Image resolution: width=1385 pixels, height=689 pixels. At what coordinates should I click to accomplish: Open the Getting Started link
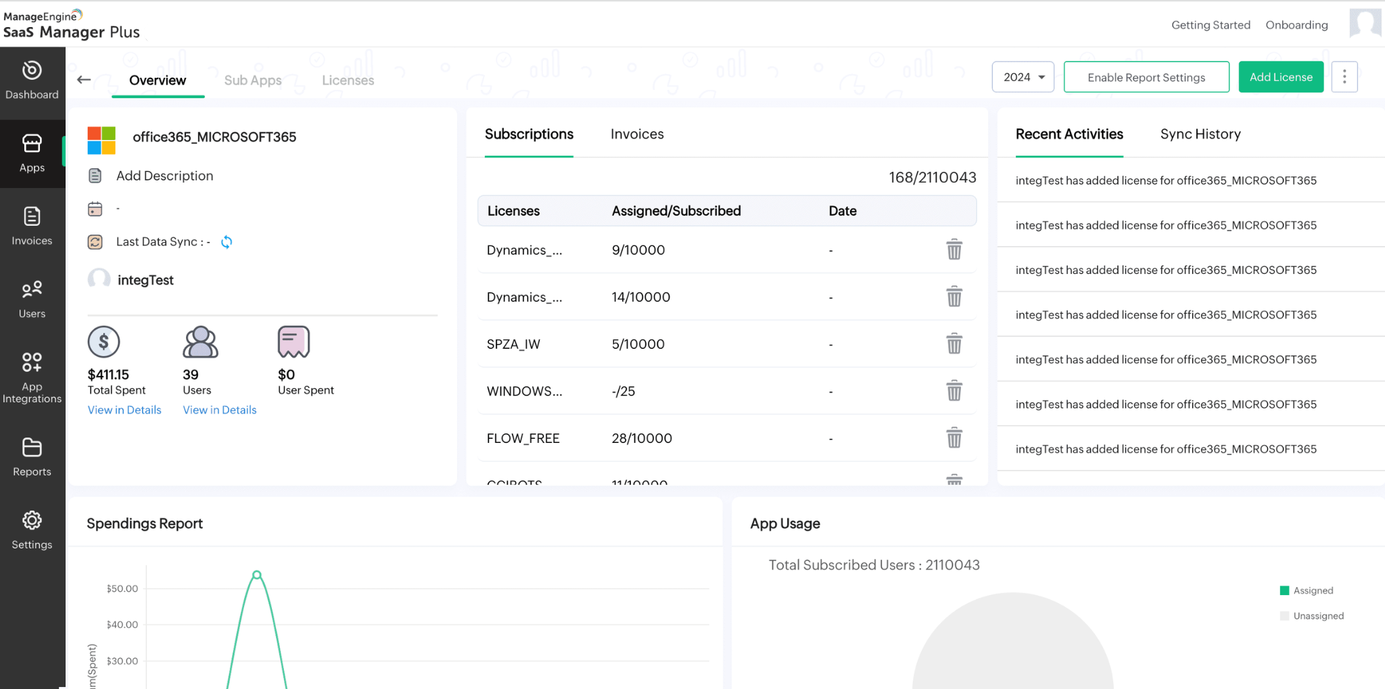(x=1211, y=25)
